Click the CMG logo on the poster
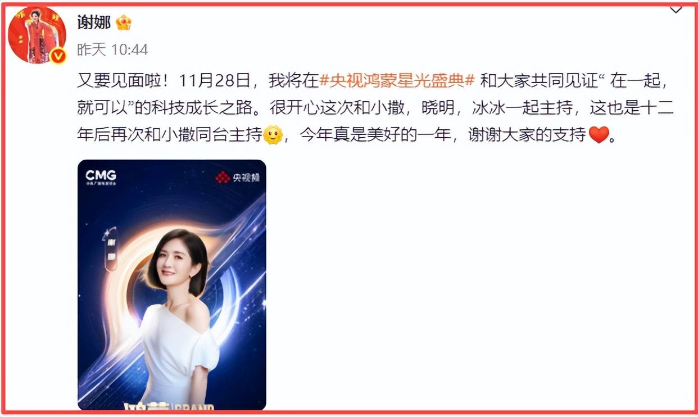This screenshot has height=417, width=698. [101, 176]
